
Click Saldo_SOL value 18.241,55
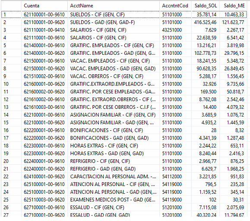click(206, 61)
